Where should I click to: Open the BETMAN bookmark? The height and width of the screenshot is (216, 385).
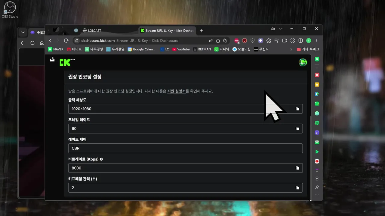point(202,49)
